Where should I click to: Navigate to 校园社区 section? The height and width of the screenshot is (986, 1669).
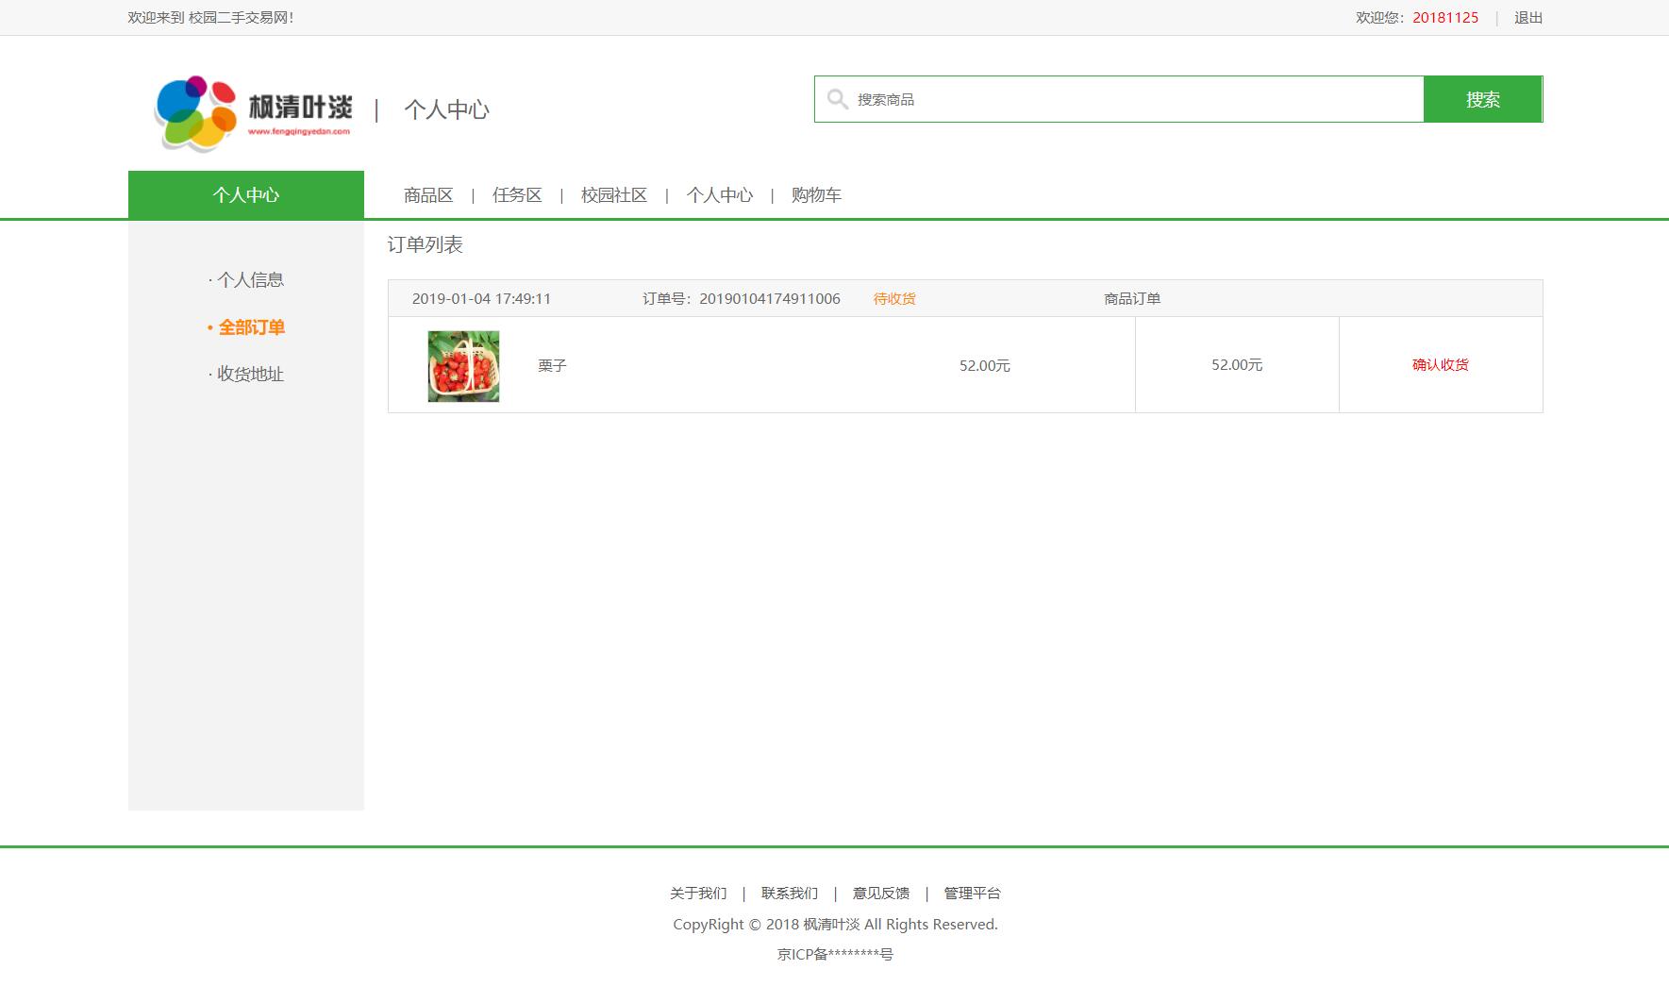click(613, 195)
